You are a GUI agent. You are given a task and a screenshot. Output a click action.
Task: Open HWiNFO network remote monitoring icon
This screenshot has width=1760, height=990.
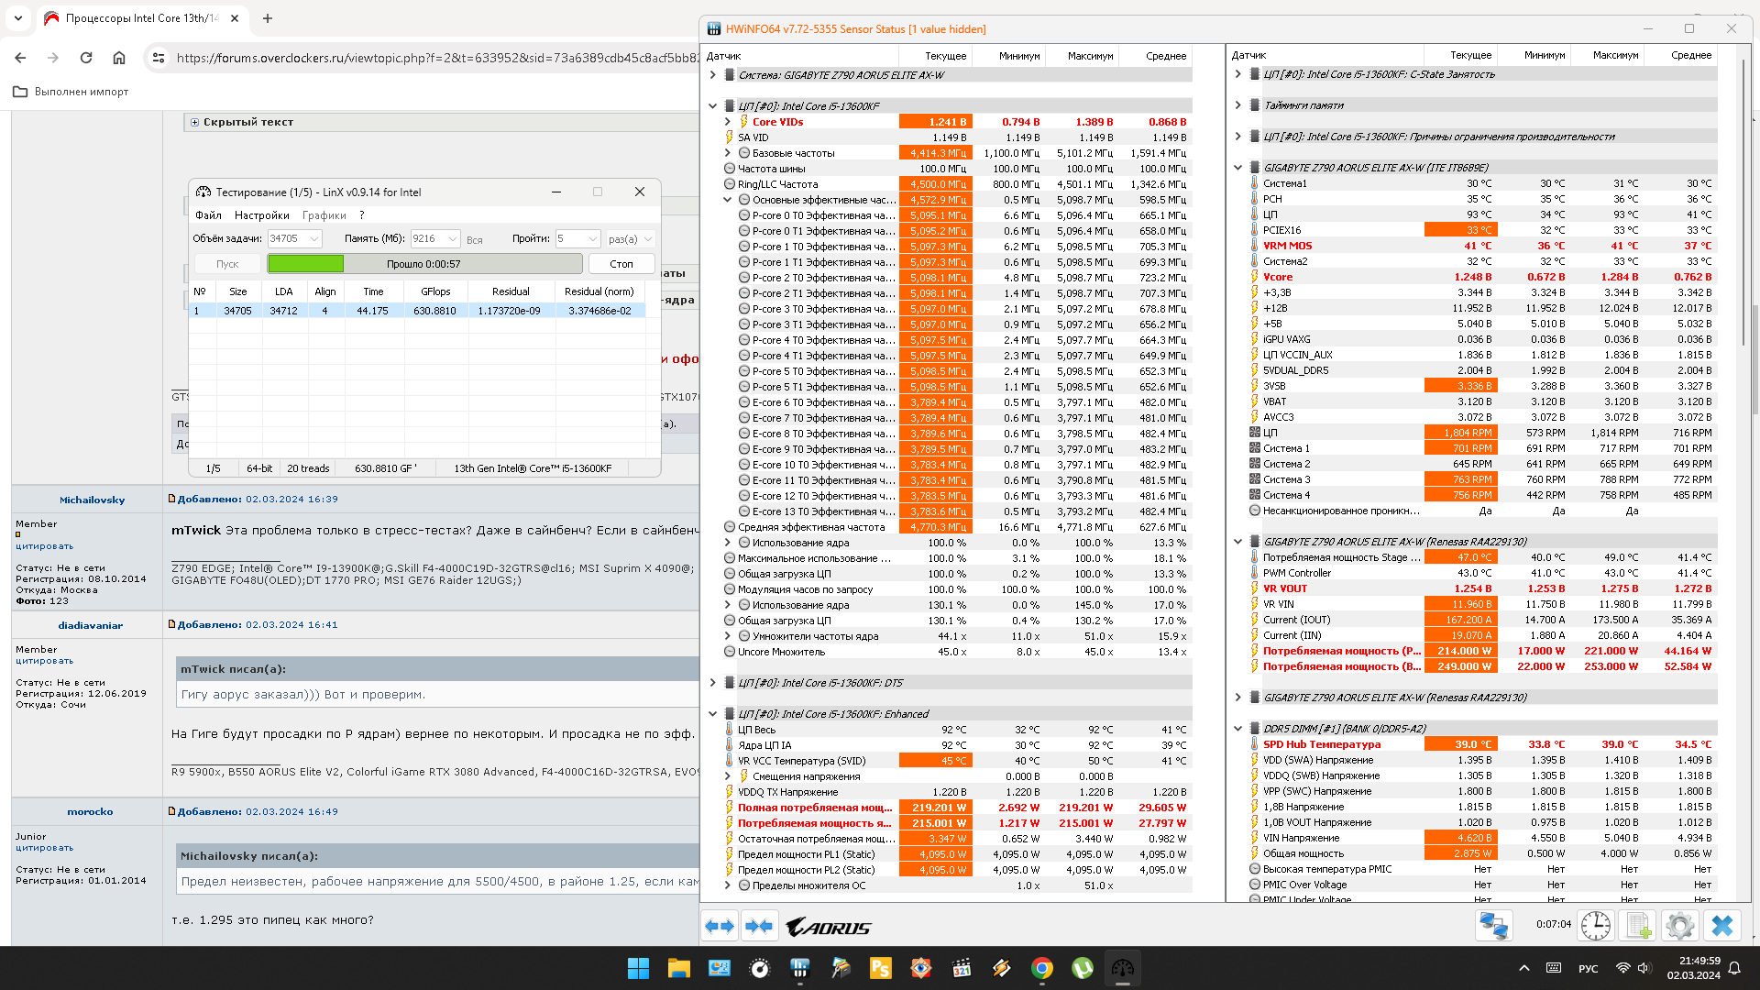click(1493, 926)
